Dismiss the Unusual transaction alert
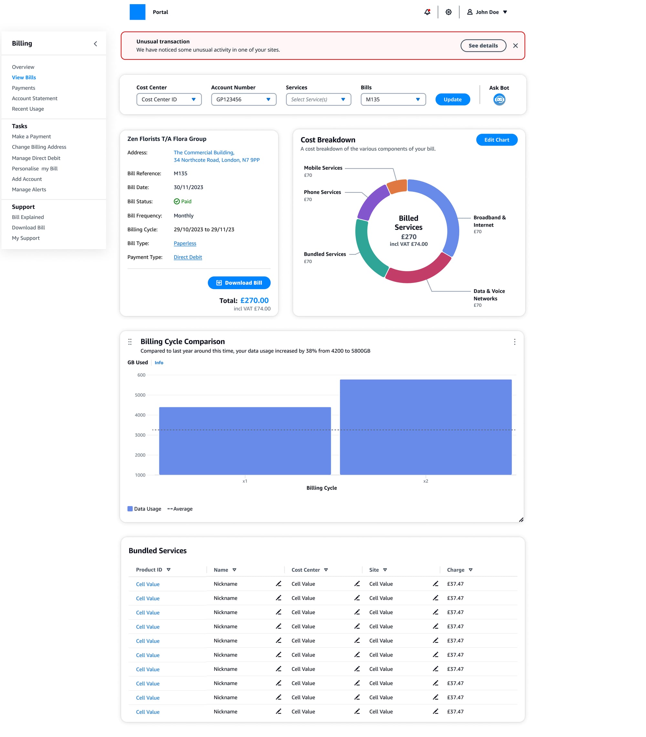Image resolution: width=646 pixels, height=737 pixels. pos(516,46)
